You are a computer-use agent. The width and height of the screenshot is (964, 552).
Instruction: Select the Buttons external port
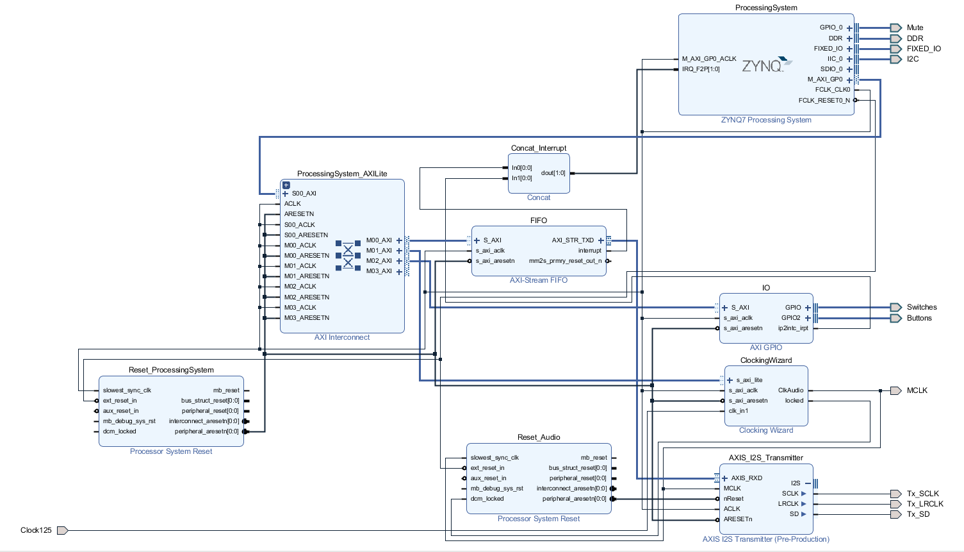pos(896,318)
